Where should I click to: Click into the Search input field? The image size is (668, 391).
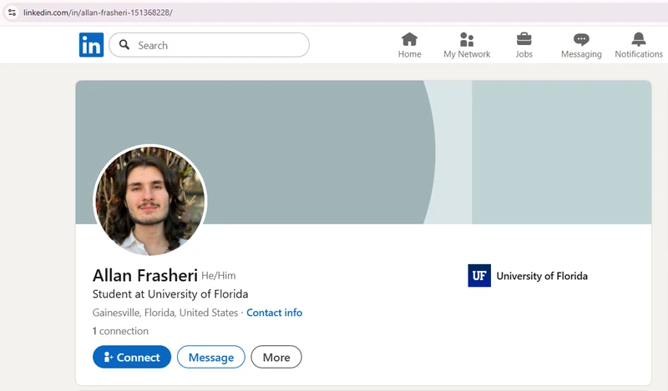pos(217,45)
